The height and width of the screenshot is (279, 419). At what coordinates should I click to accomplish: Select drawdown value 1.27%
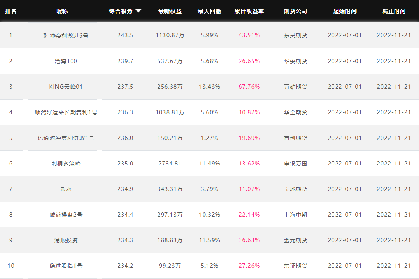point(209,138)
